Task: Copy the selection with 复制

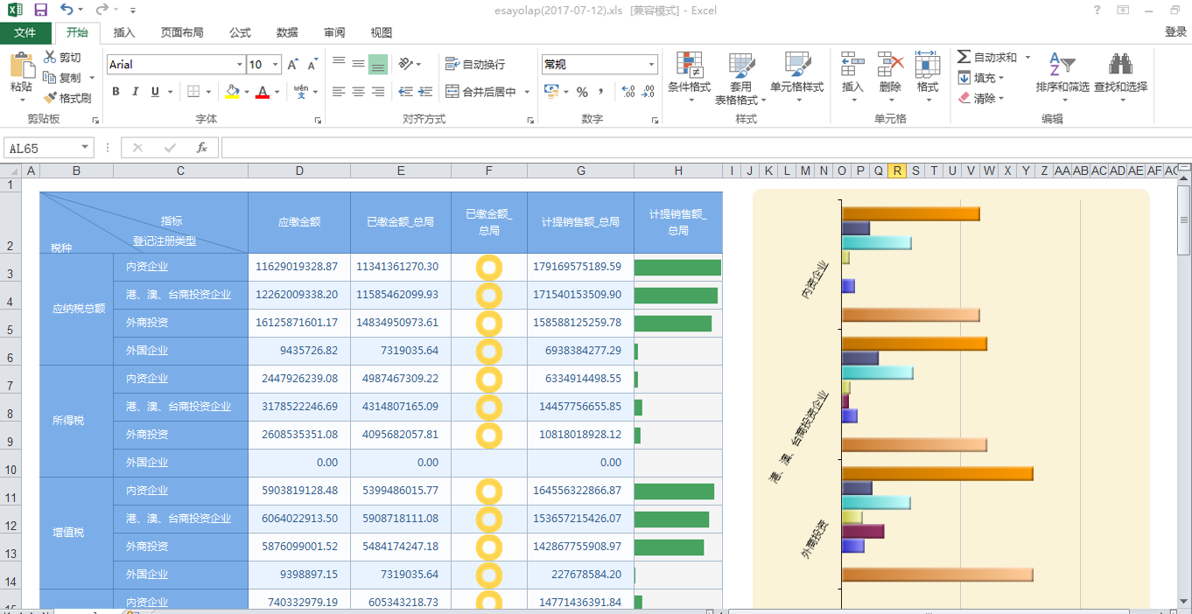Action: 62,78
